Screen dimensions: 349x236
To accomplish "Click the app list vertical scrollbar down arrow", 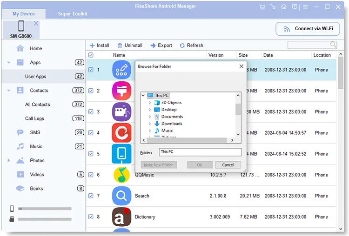I will pyautogui.click(x=341, y=229).
